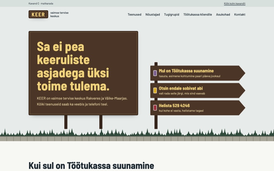274x171 pixels.
Task: Select Töötukassa kliendile in navigation
Action: 198,15
